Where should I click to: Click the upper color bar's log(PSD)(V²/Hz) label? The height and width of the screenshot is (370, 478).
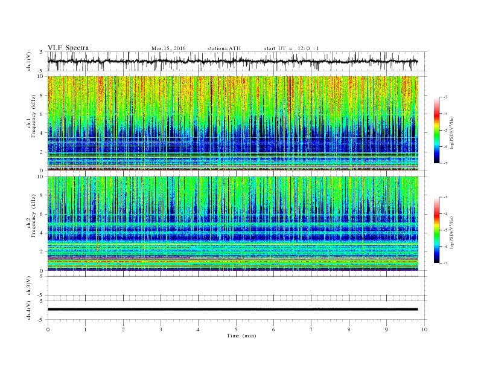(452, 132)
